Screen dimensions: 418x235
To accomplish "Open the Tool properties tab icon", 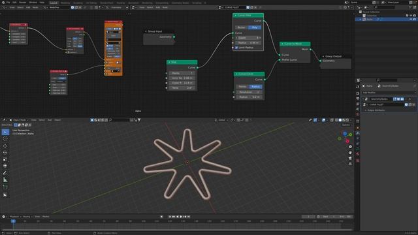I will point(358,87).
